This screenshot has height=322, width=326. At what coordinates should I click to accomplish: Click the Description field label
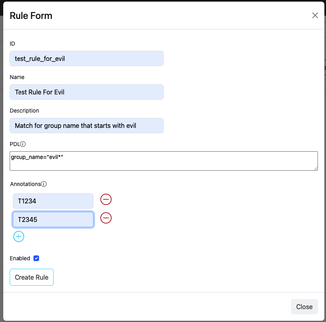point(24,111)
